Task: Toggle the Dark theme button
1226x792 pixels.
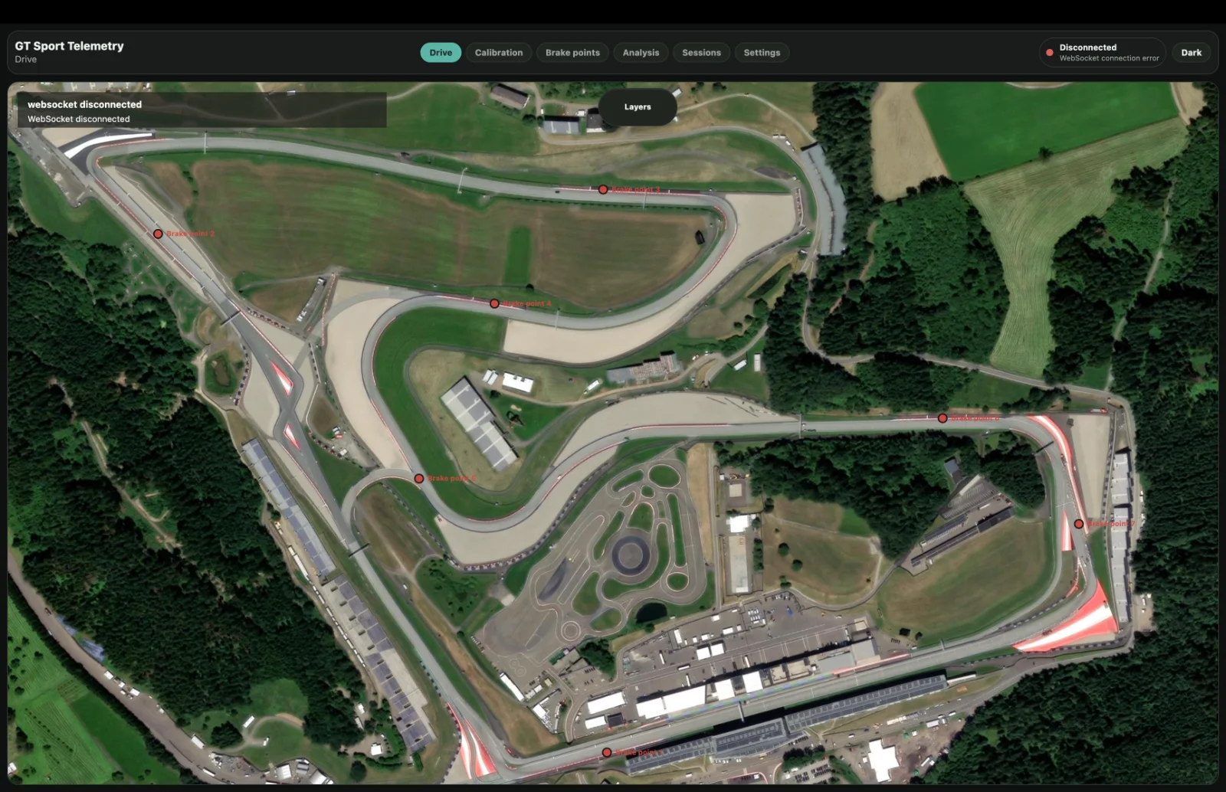Action: coord(1192,53)
